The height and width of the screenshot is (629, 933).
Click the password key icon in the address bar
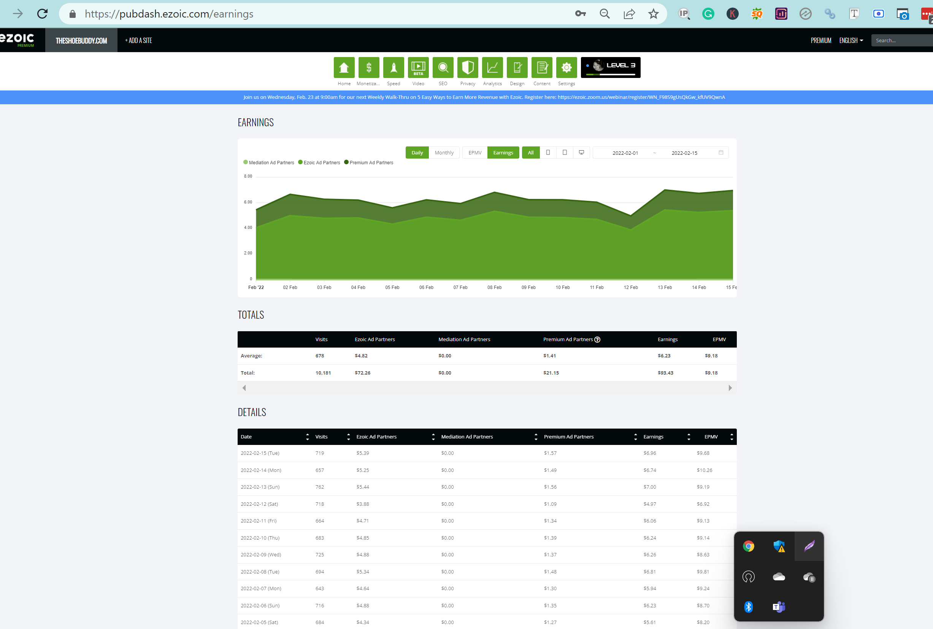580,14
